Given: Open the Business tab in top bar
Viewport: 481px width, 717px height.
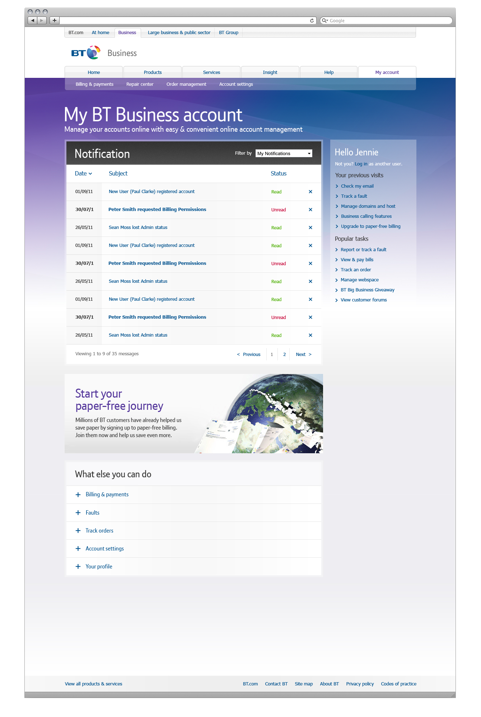Looking at the screenshot, I should 127,33.
